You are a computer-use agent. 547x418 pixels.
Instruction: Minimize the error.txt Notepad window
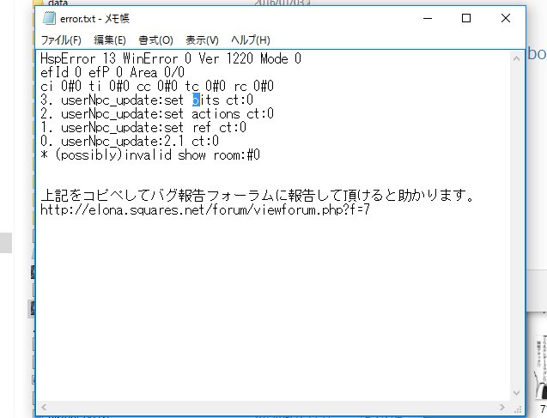(x=428, y=18)
